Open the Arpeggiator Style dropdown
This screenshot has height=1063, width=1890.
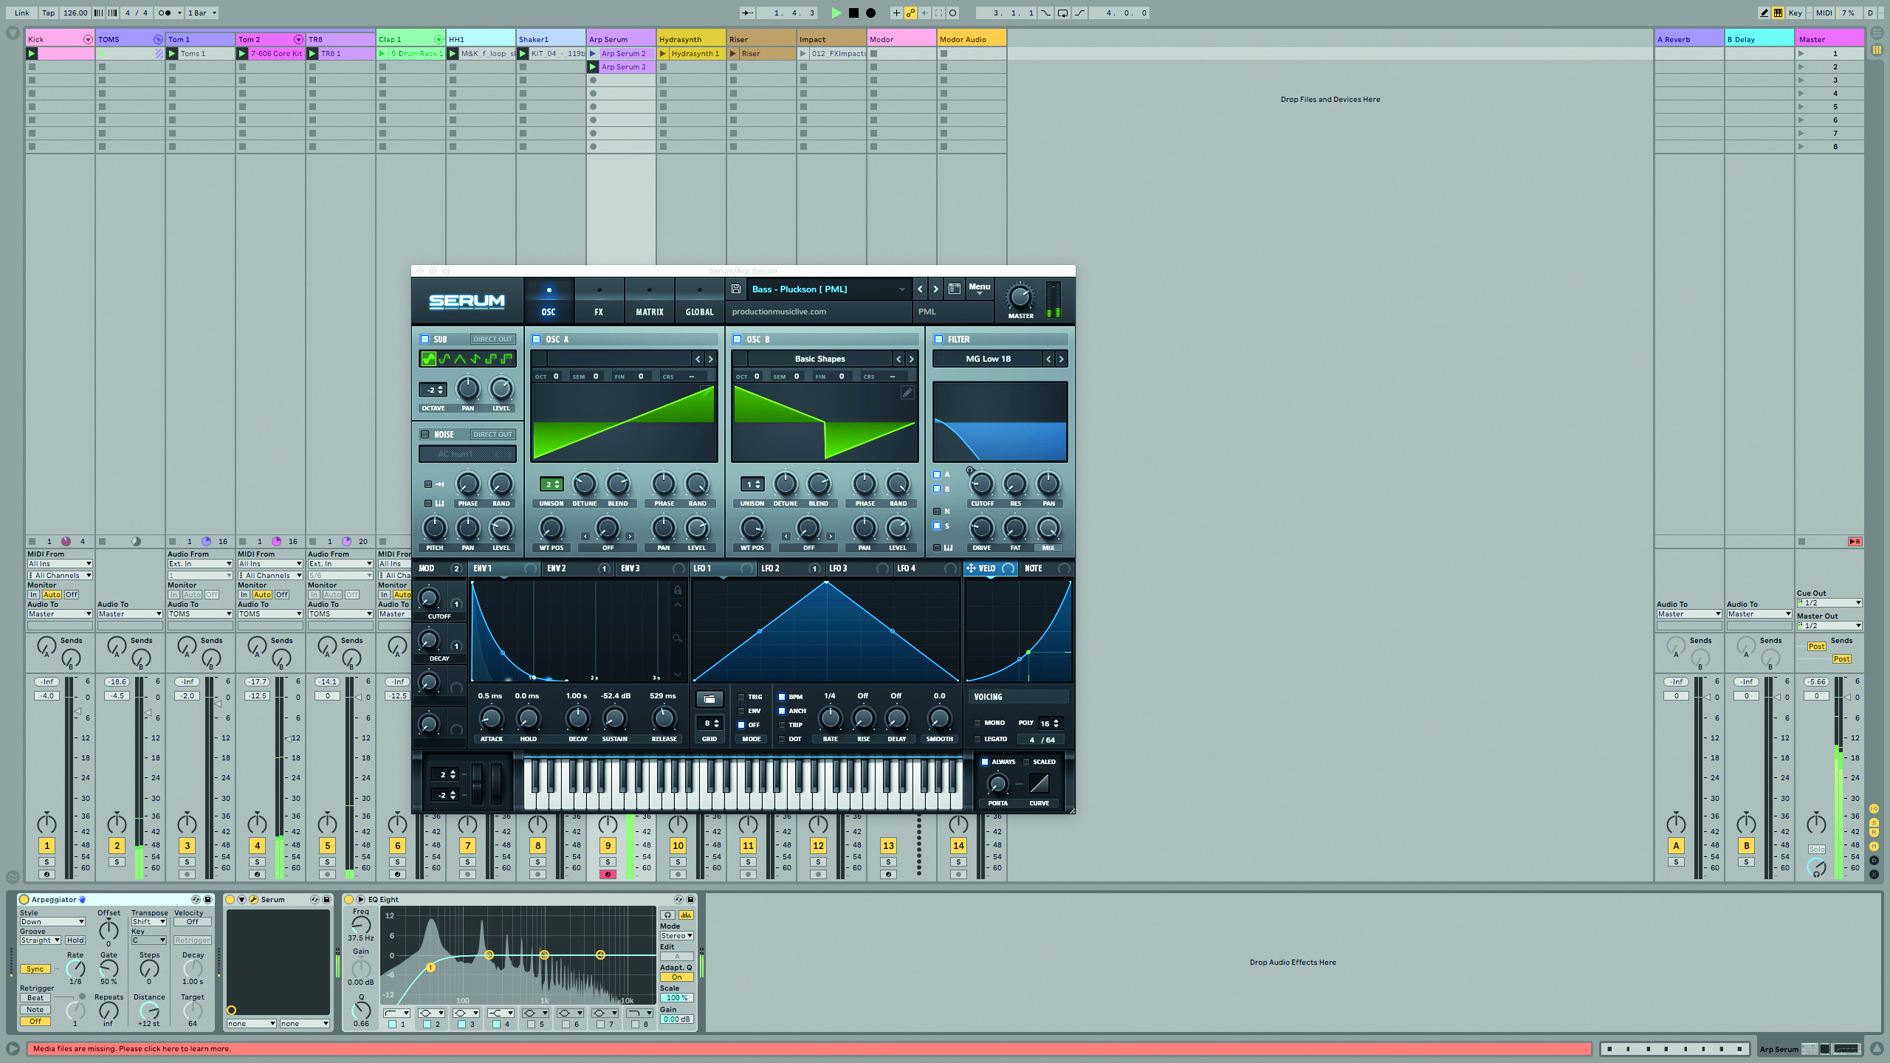pos(52,922)
